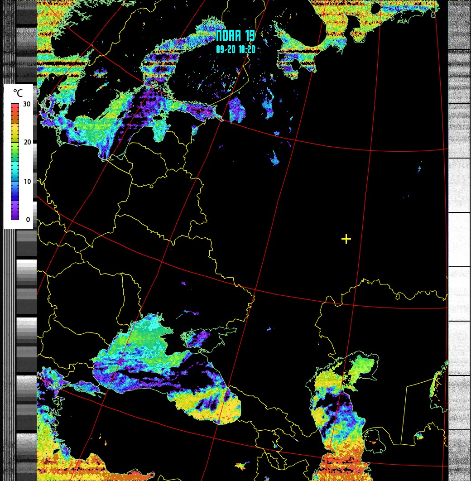Click the 20 value on the temperature scale
This screenshot has width=471, height=481.
click(x=27, y=142)
